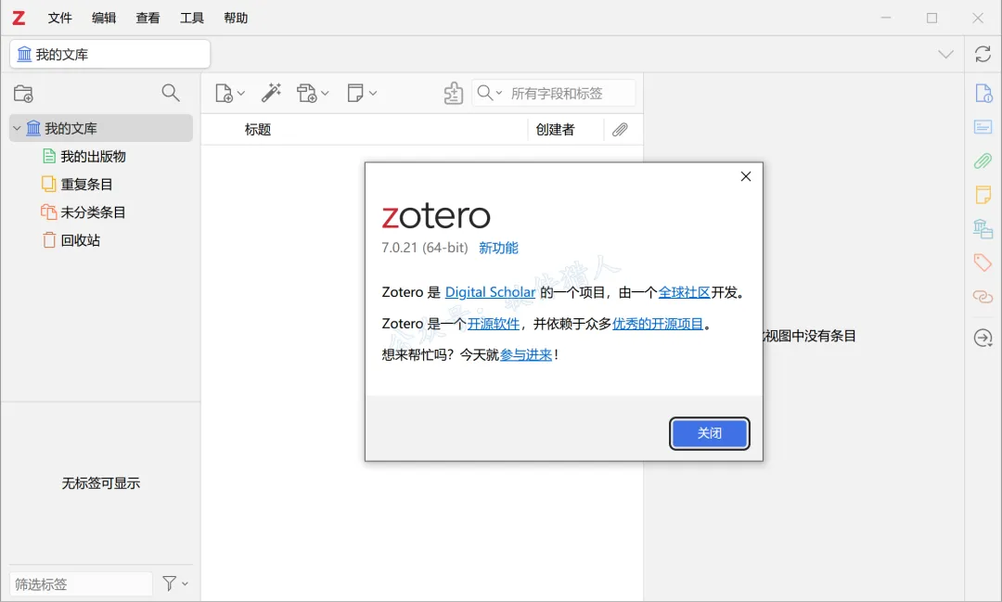Collapse the 我的文库 tree node
Image resolution: width=1002 pixels, height=602 pixels.
(17, 128)
